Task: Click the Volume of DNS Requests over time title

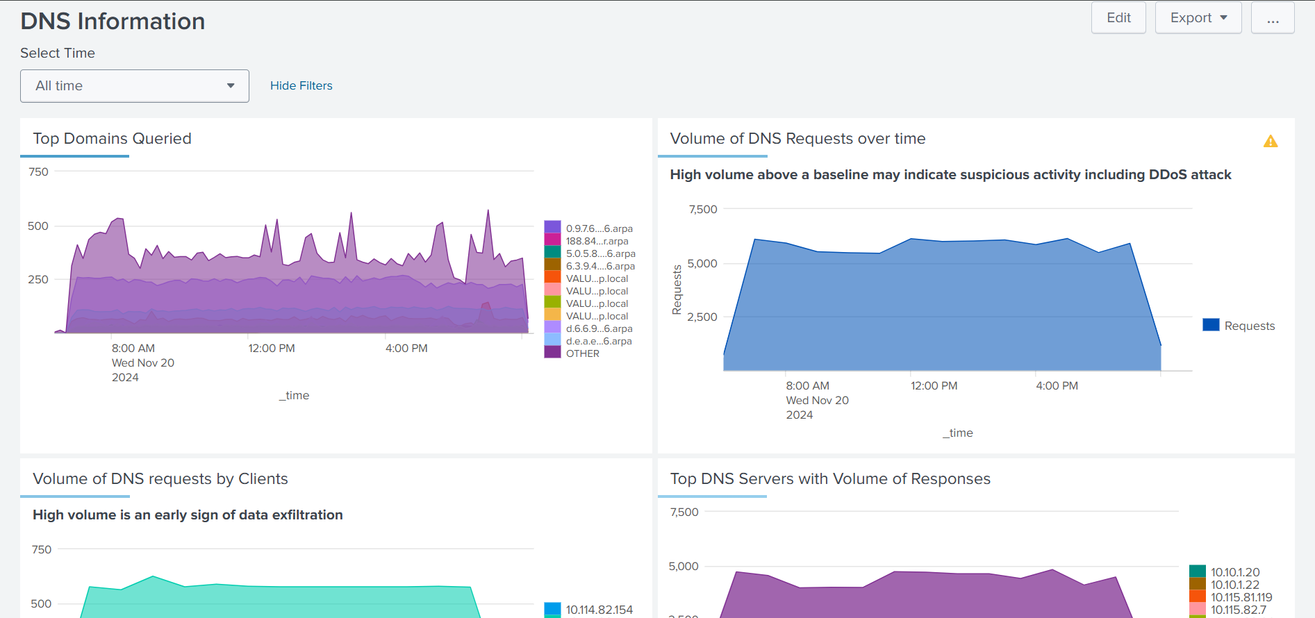Action: pyautogui.click(x=797, y=138)
